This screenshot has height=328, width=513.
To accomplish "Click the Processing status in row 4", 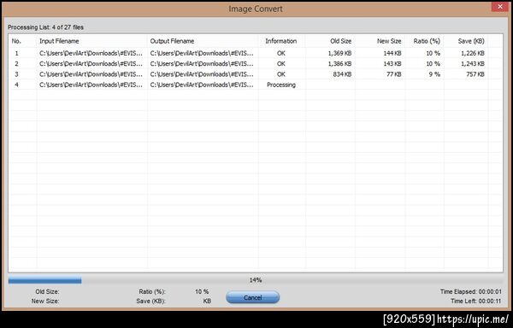I will coord(281,85).
